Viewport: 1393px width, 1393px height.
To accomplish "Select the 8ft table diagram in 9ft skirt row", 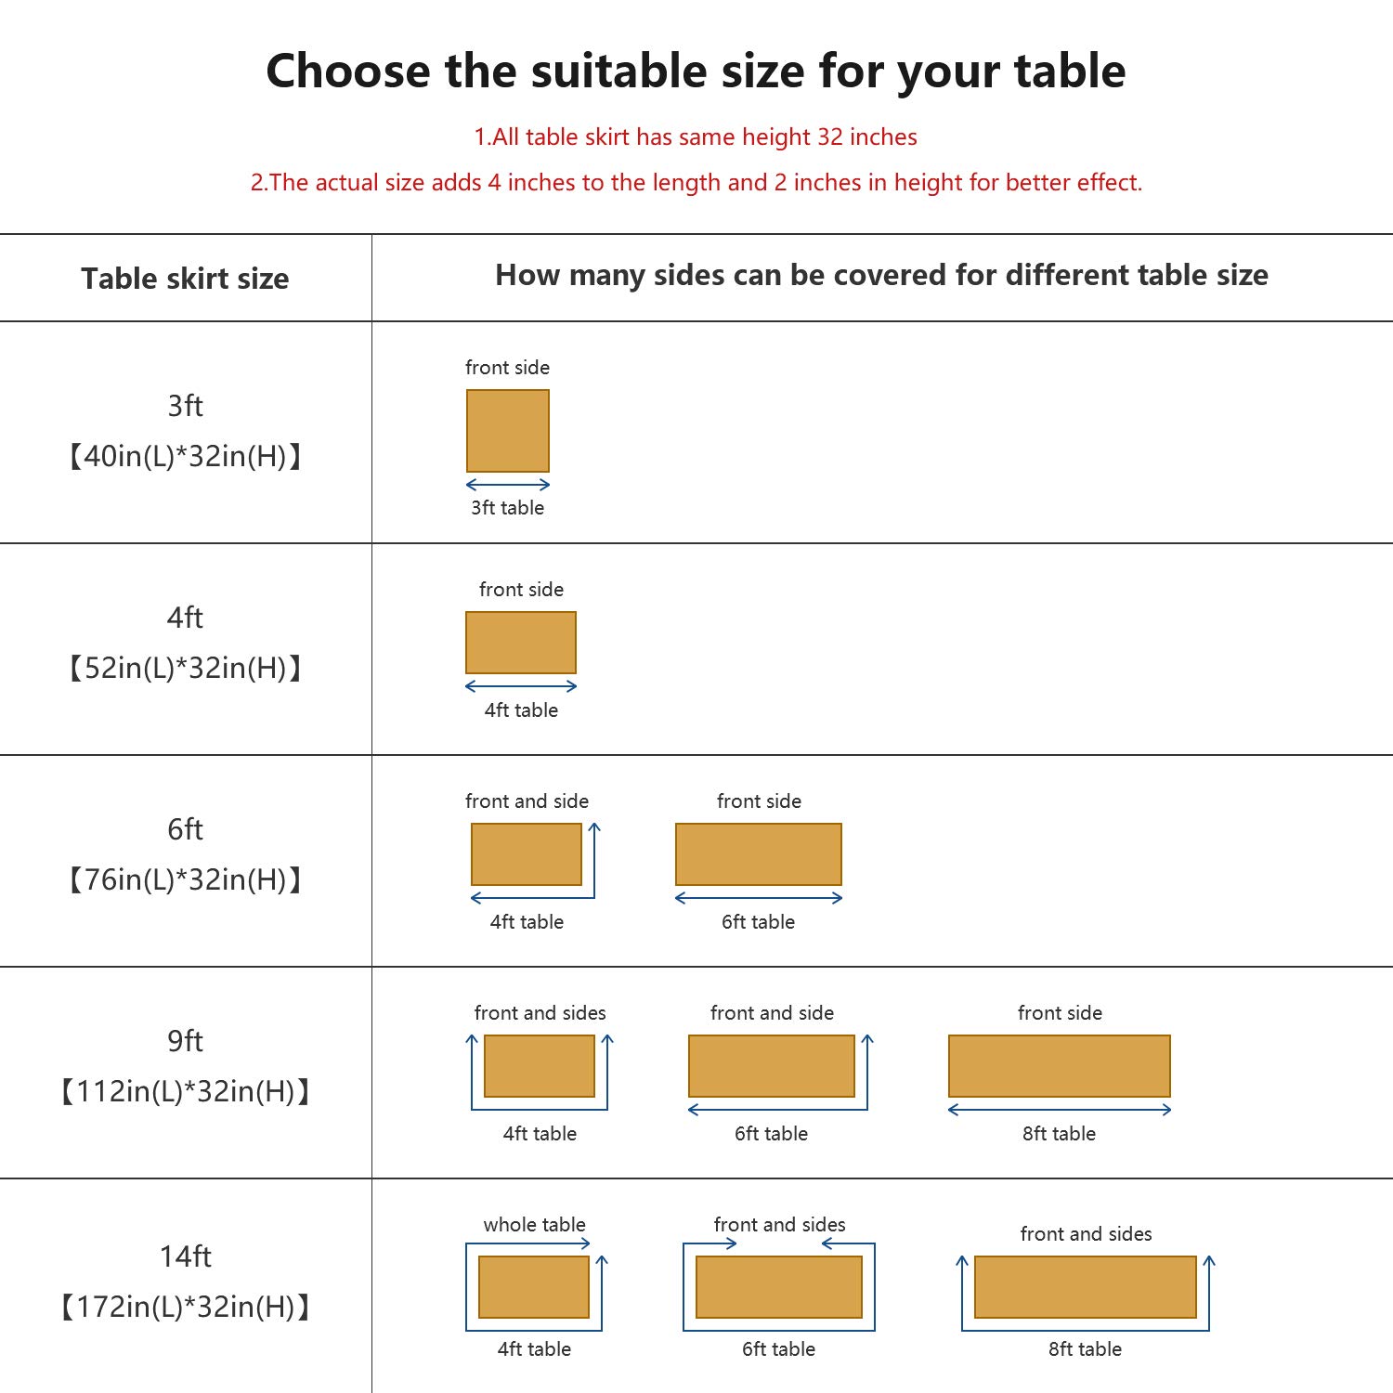I will (1059, 1066).
